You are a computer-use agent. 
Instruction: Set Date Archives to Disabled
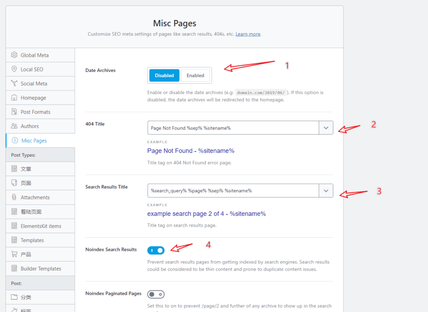pyautogui.click(x=164, y=75)
